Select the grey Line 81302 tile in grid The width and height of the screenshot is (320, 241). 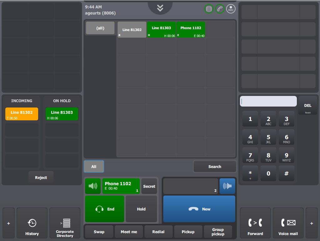(x=132, y=30)
